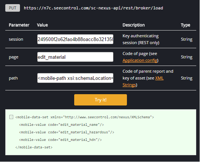
Task: Click the mobile-data-set opening tag line
Action: pos(85,117)
